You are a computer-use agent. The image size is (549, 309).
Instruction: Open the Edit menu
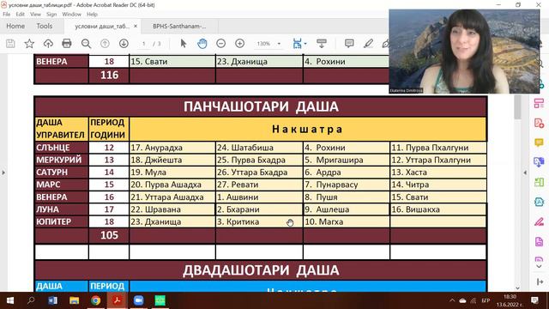tap(21, 15)
